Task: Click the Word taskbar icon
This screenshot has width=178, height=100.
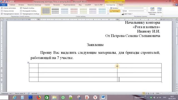Action: (103, 97)
